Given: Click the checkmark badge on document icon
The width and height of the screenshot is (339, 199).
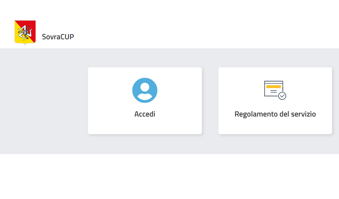Looking at the screenshot, I should click(282, 96).
